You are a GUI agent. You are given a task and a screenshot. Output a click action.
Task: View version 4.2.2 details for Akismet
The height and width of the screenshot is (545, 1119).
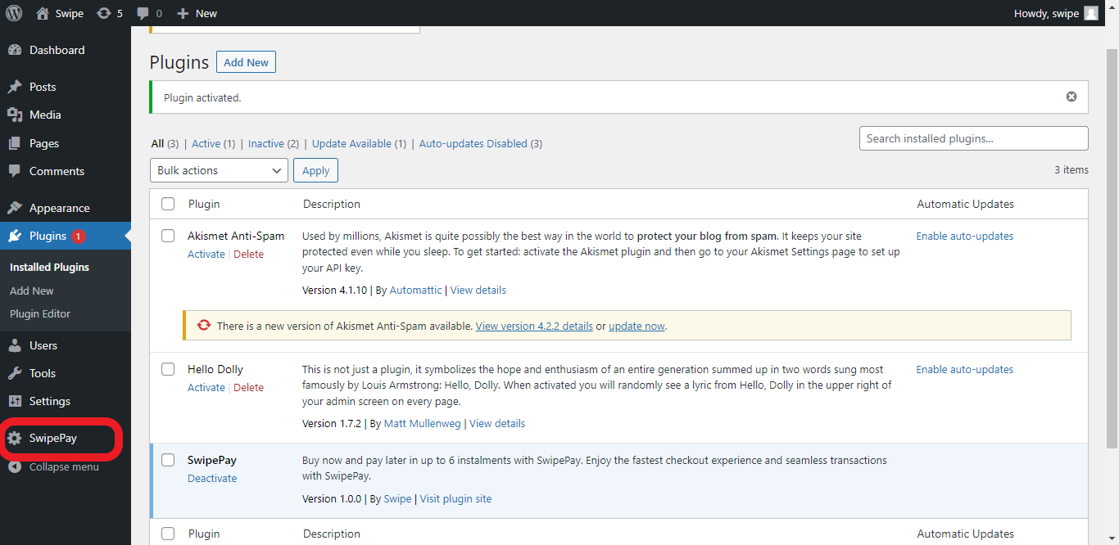click(534, 326)
